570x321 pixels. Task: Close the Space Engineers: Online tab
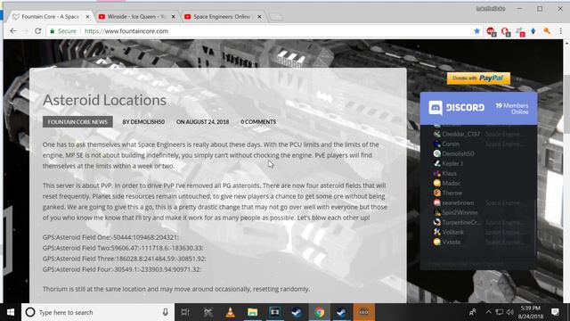click(x=259, y=17)
